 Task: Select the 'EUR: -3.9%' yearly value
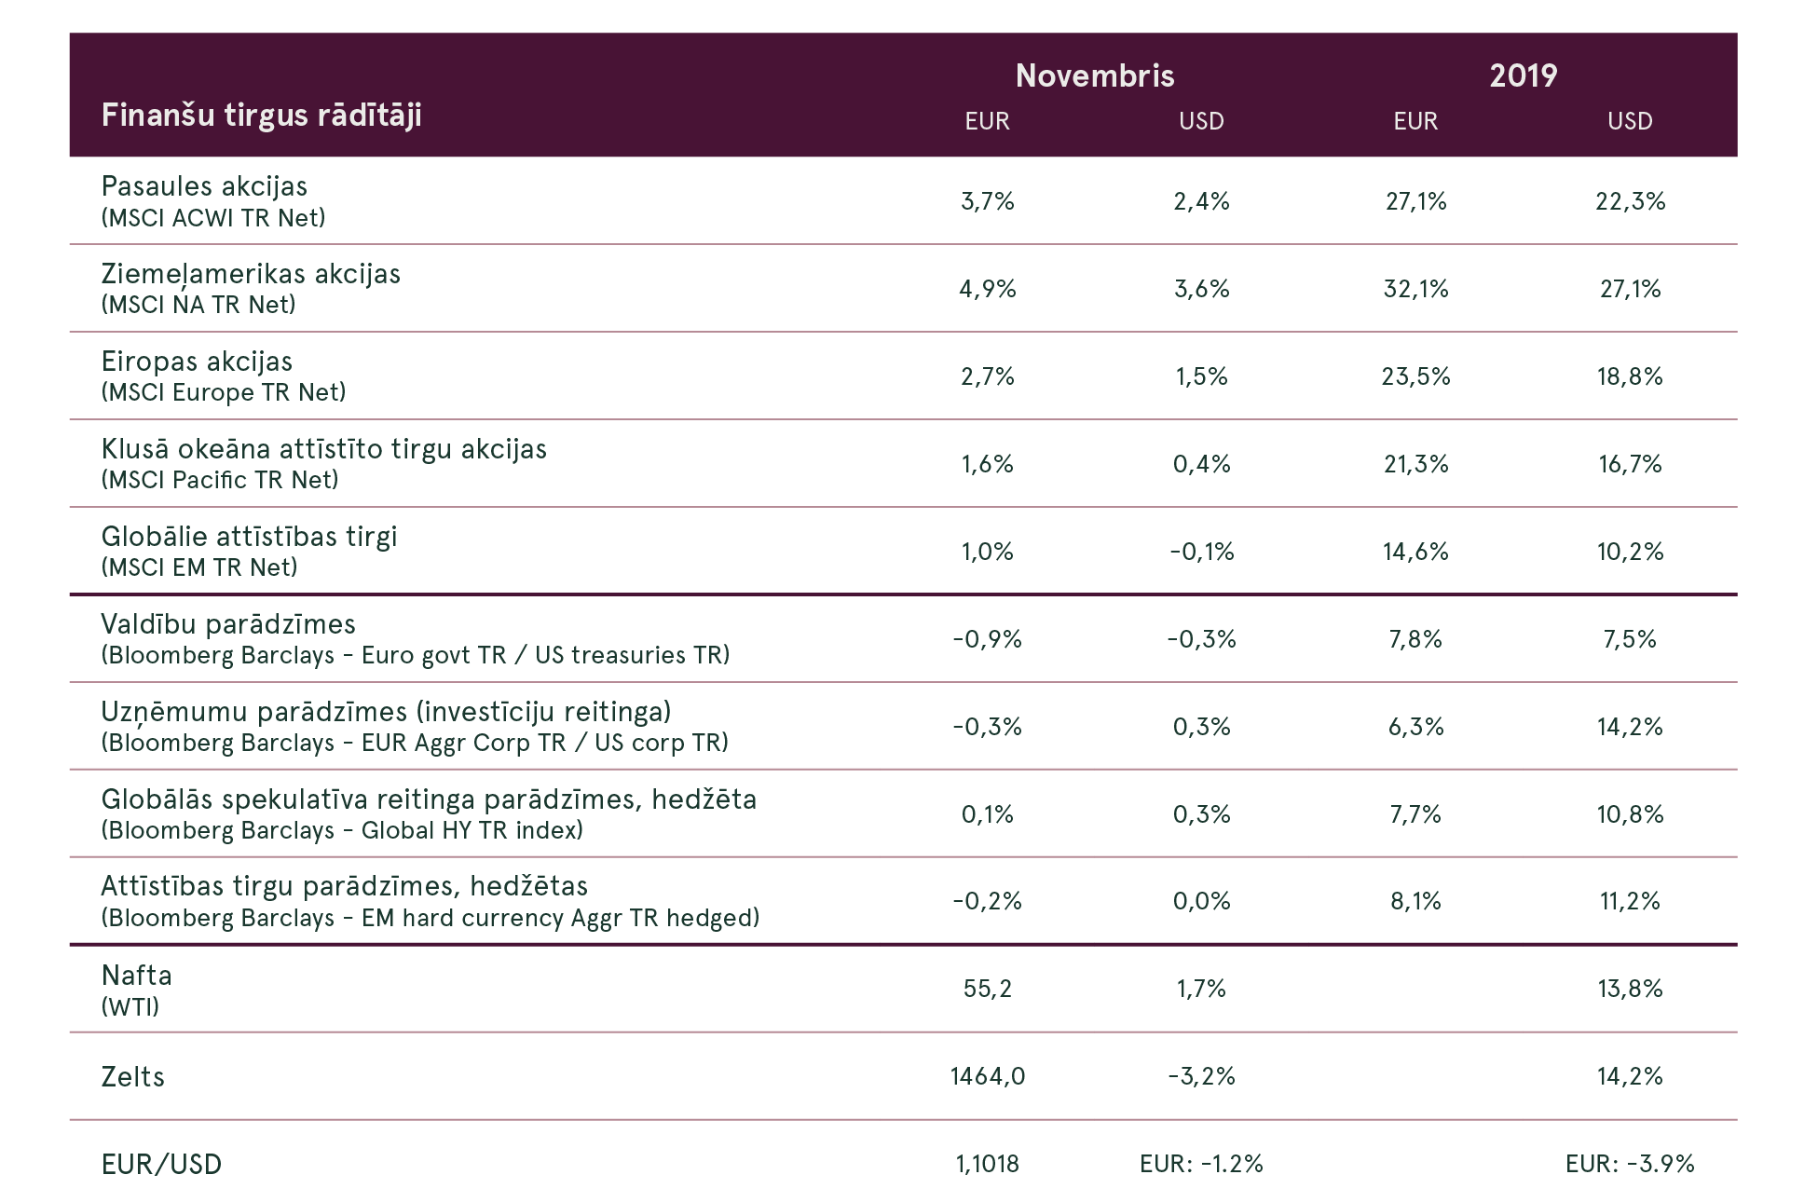click(x=1630, y=1164)
